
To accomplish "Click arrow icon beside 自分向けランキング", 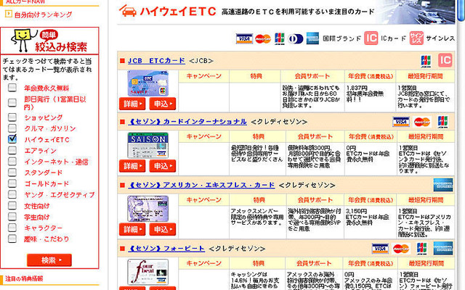I will tap(9, 14).
